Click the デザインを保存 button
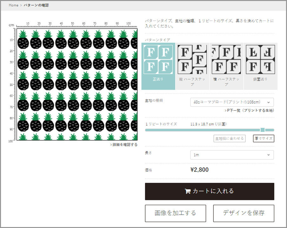The height and width of the screenshot is (228, 287). click(x=244, y=213)
